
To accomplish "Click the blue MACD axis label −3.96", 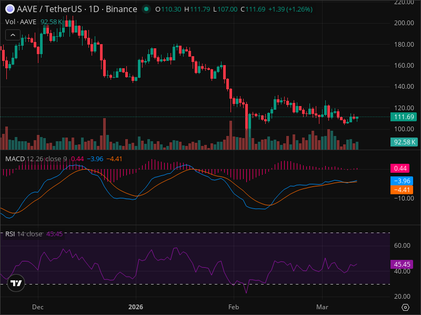I will pos(402,181).
